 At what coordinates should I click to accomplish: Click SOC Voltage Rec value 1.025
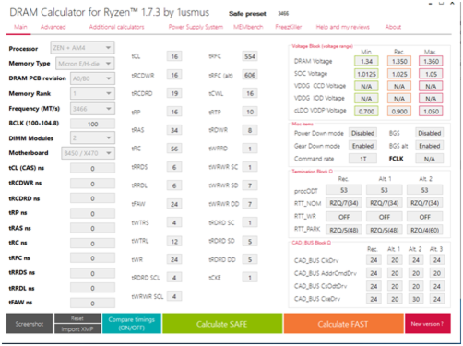pos(399,74)
